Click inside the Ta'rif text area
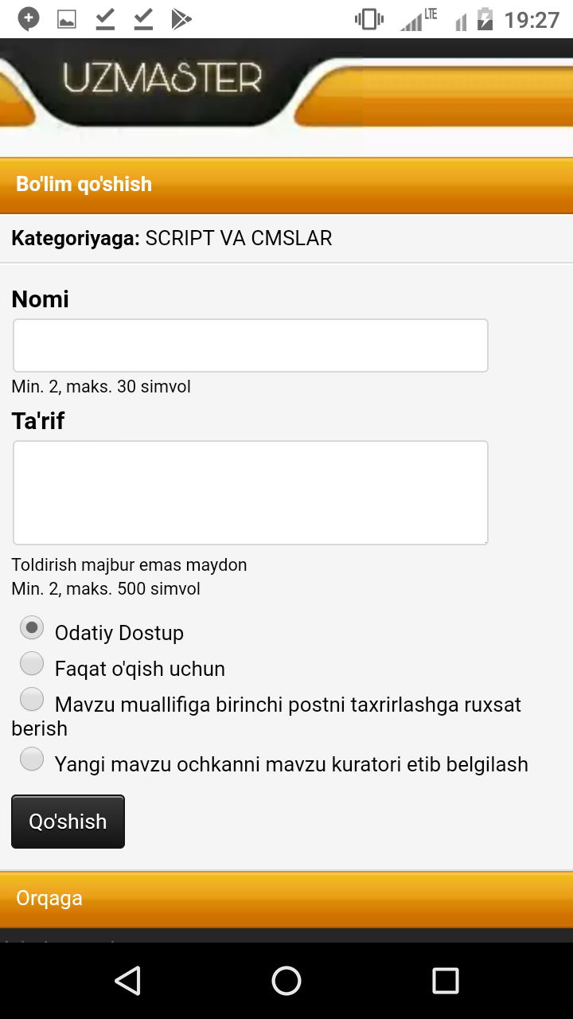Image resolution: width=573 pixels, height=1019 pixels. (x=250, y=493)
